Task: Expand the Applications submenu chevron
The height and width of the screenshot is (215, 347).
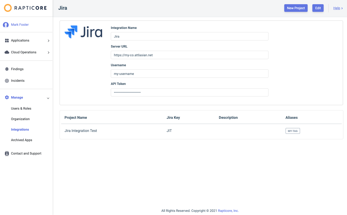Action: [x=49, y=41]
